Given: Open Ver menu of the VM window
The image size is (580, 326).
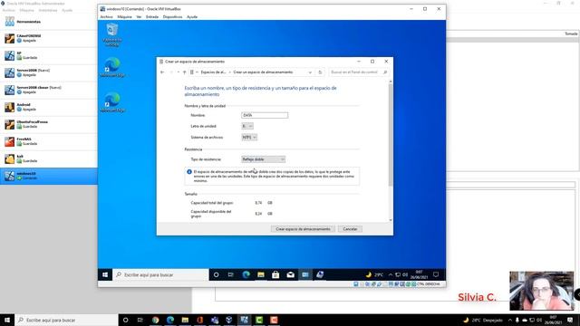Looking at the screenshot, I should coord(139,17).
